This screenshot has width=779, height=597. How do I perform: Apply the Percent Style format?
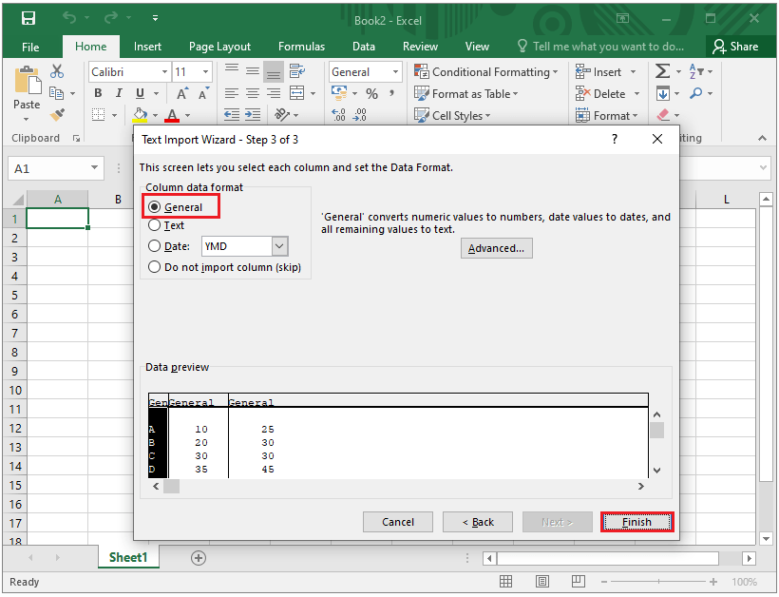372,93
